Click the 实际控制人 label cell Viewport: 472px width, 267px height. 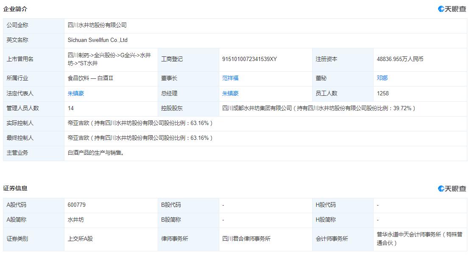pyautogui.click(x=34, y=123)
